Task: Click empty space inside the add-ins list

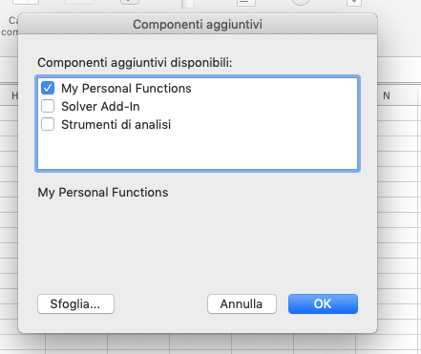Action: (198, 150)
